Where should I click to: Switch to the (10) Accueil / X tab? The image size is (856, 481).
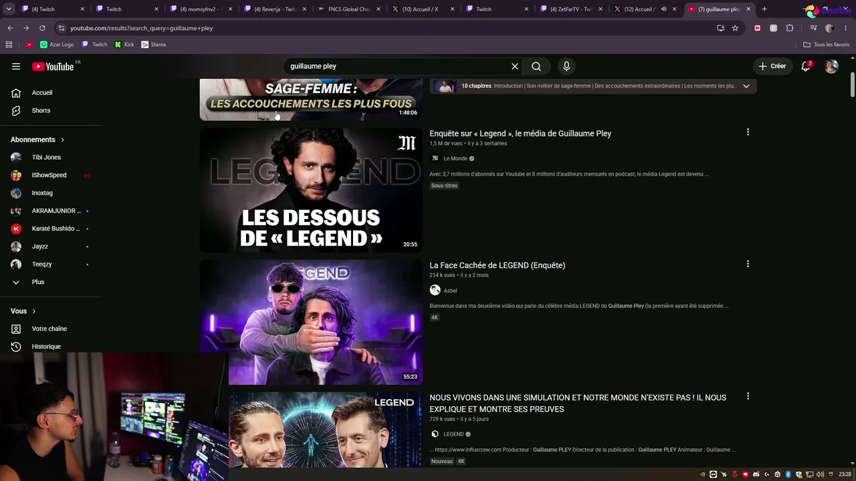[423, 9]
